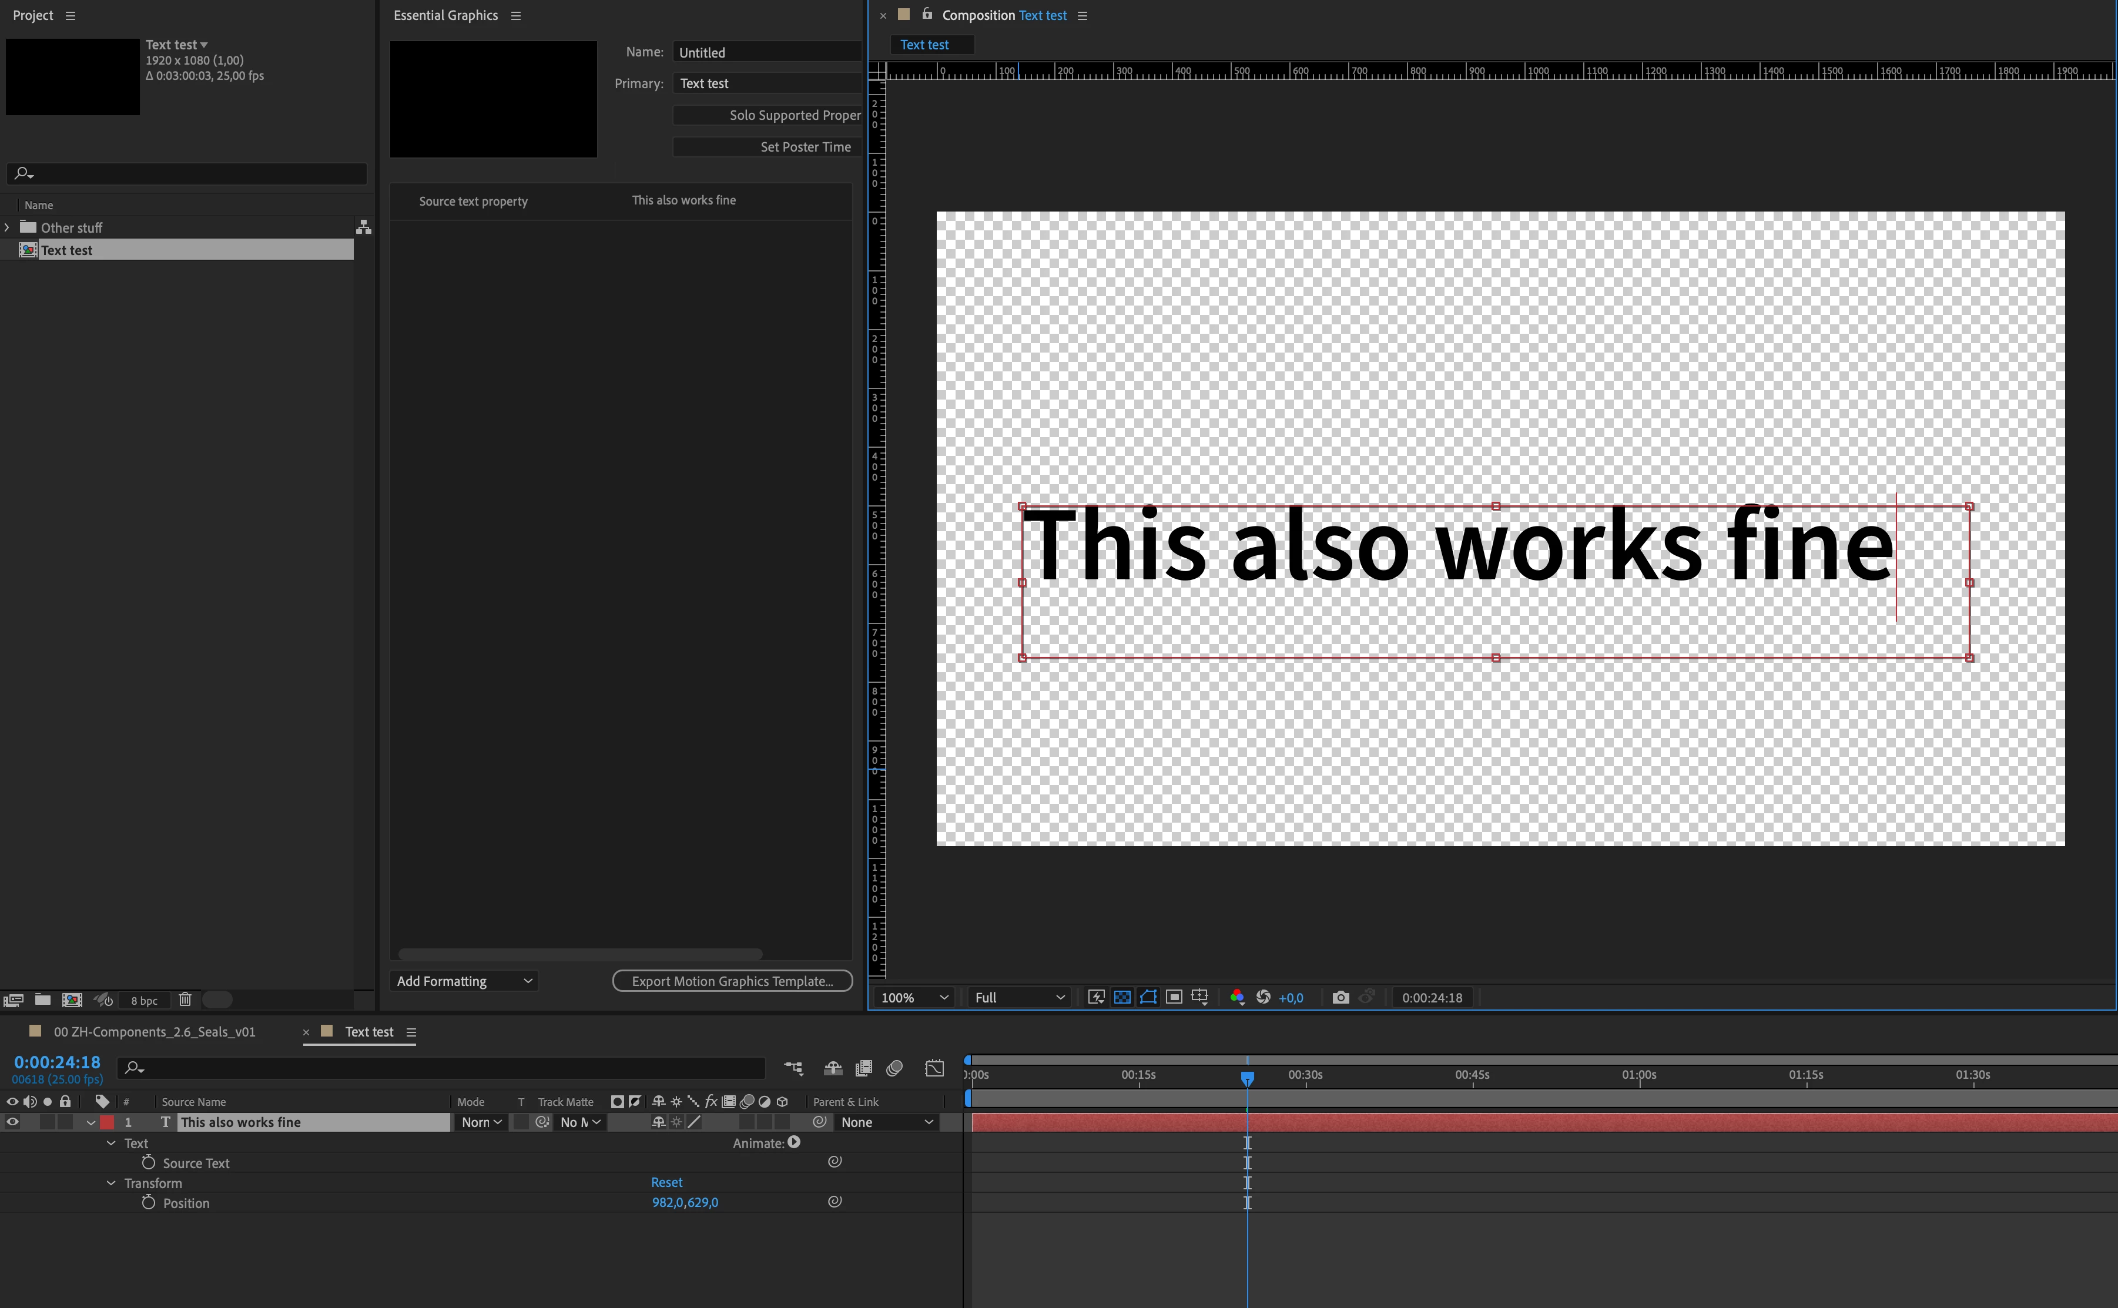This screenshot has height=1308, width=2118.
Task: Toggle the Position stopwatch
Action: [148, 1202]
